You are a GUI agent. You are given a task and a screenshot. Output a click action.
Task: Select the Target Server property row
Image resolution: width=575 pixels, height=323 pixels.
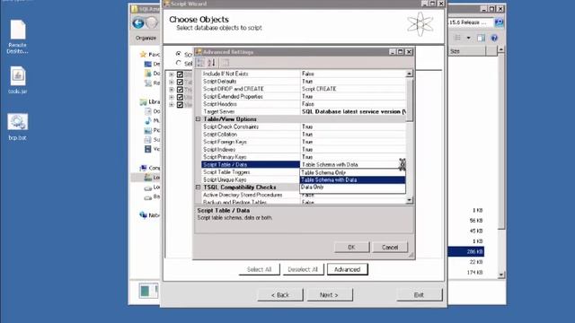coord(304,111)
